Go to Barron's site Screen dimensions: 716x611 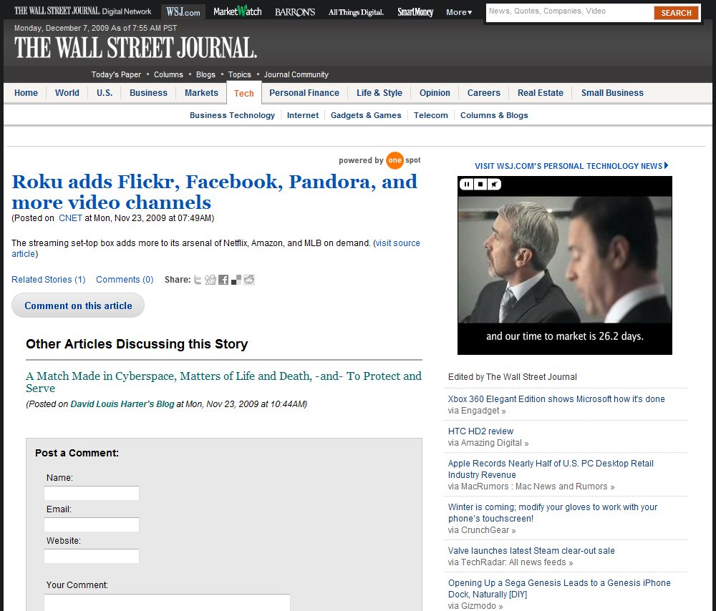[x=295, y=12]
